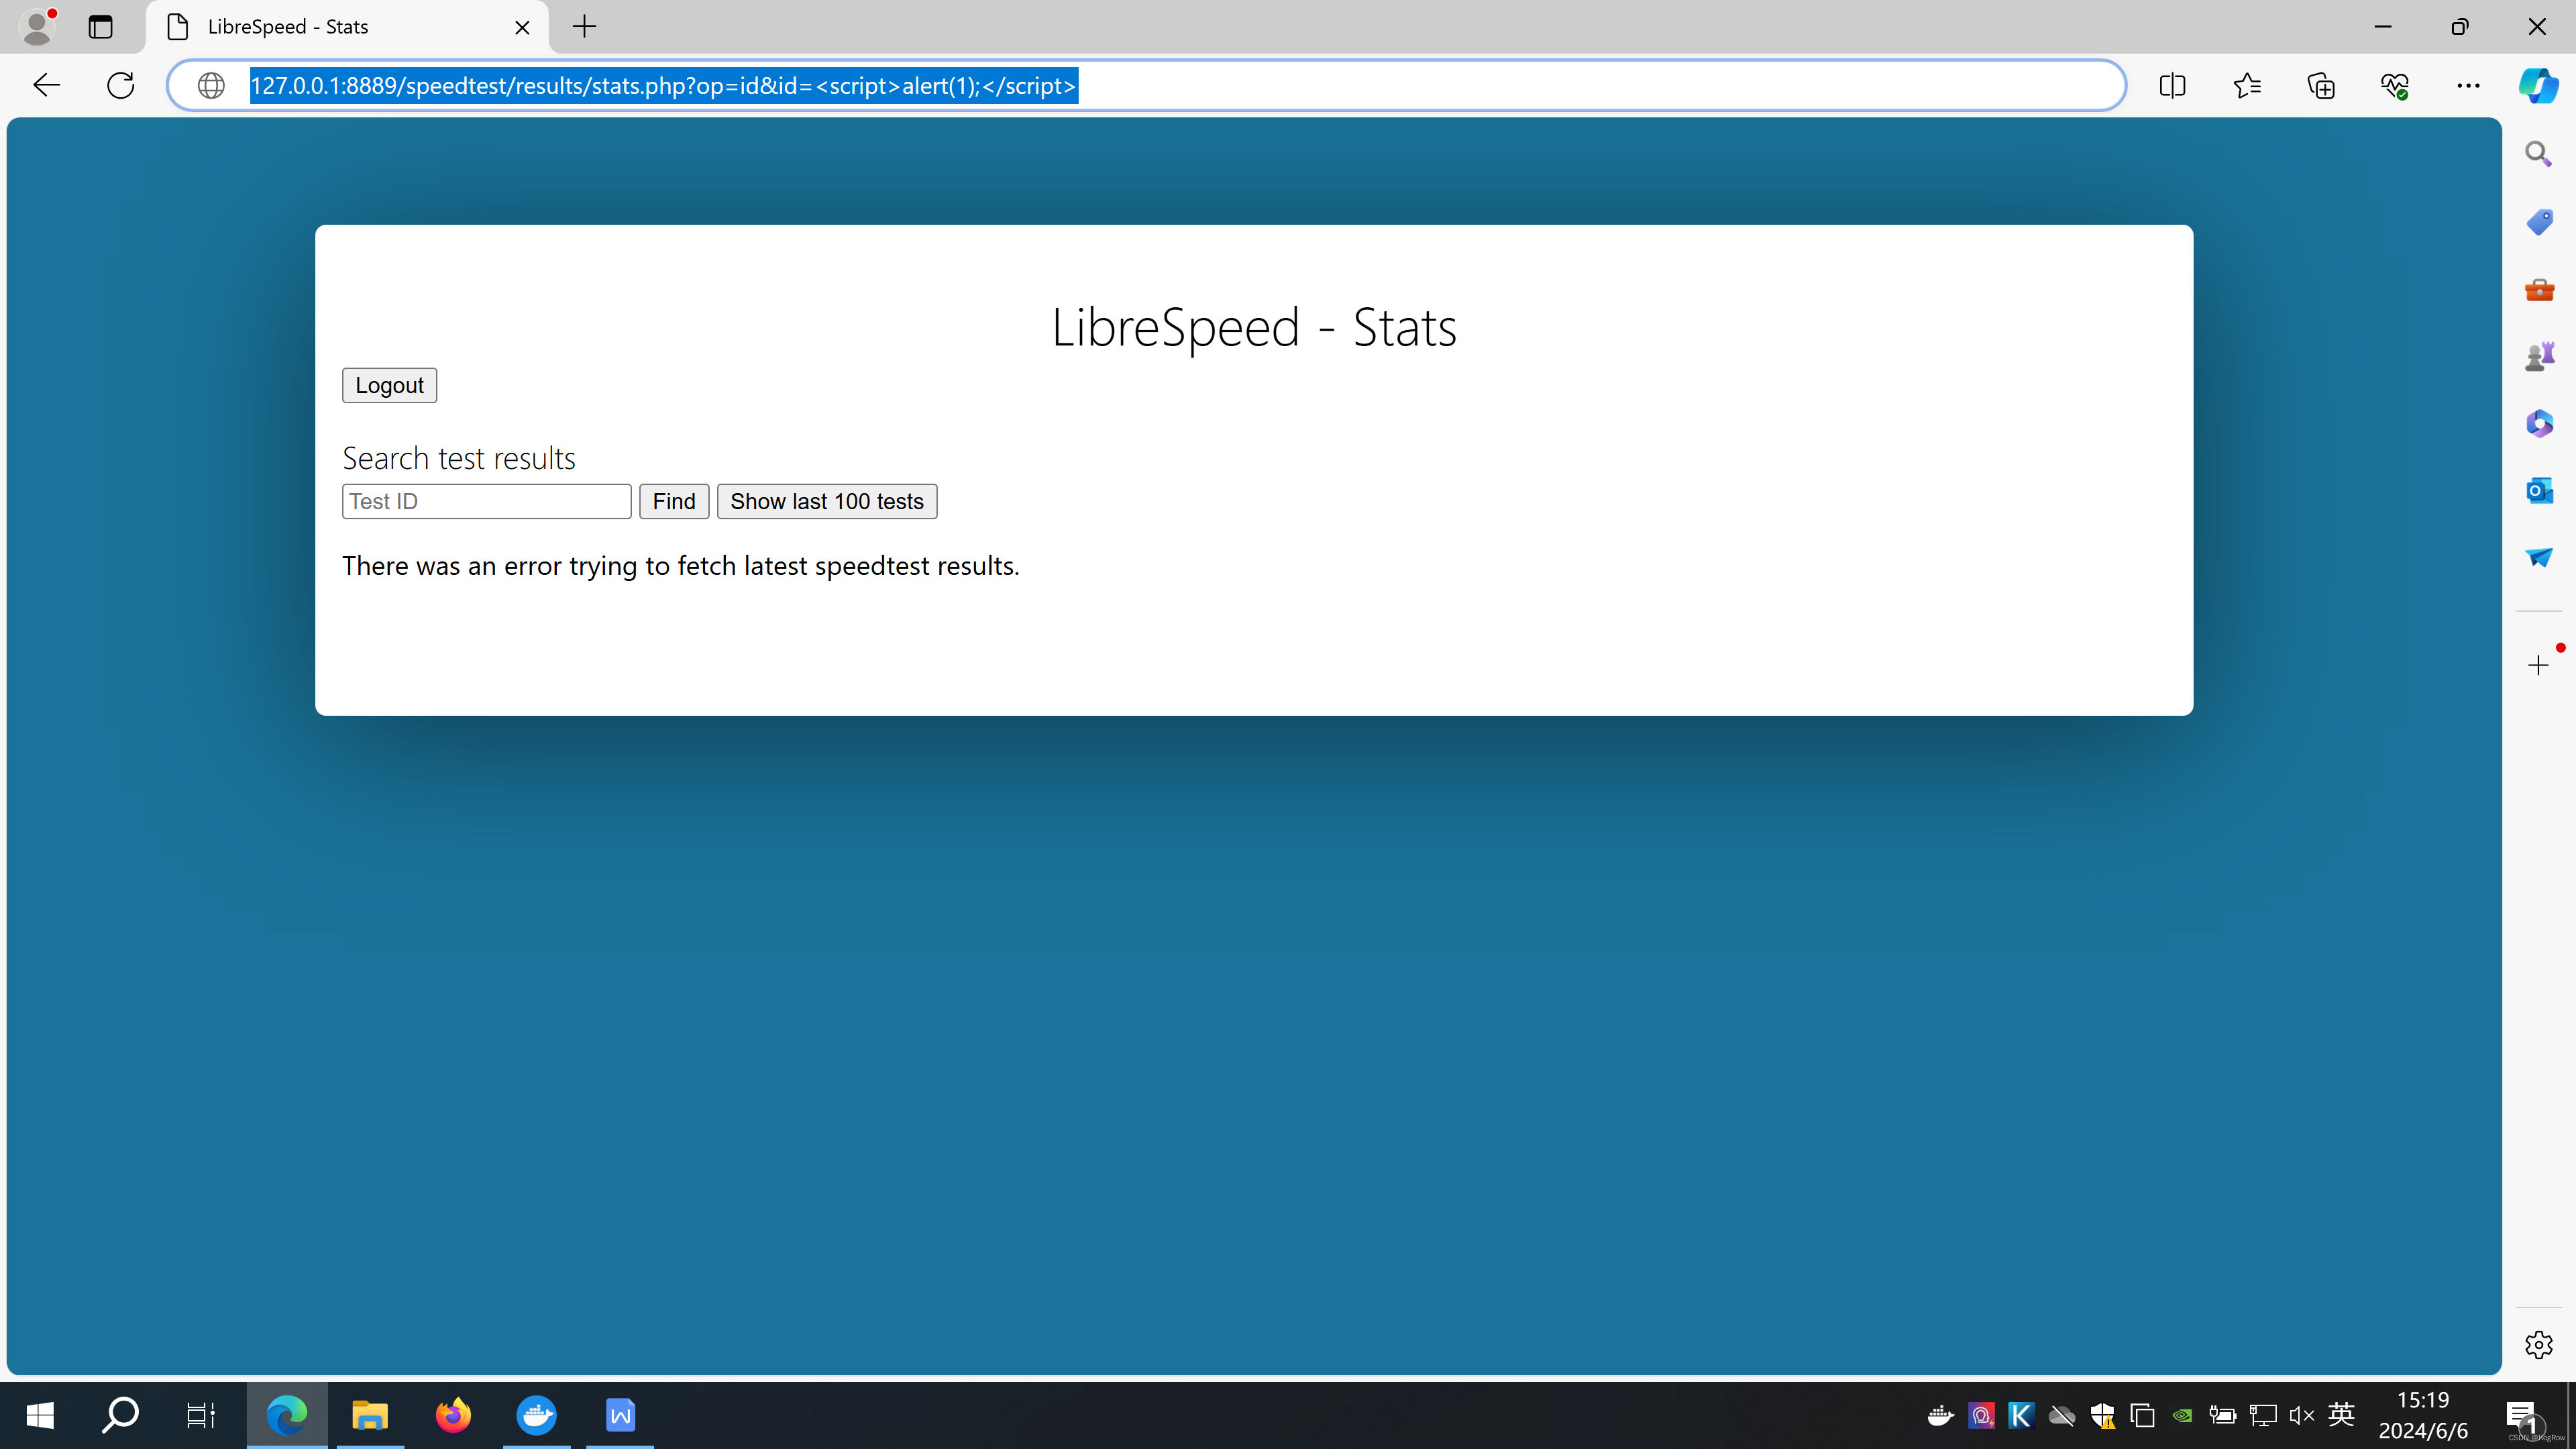Image resolution: width=2576 pixels, height=1449 pixels.
Task: Click Show last 100 tests
Action: 826,500
